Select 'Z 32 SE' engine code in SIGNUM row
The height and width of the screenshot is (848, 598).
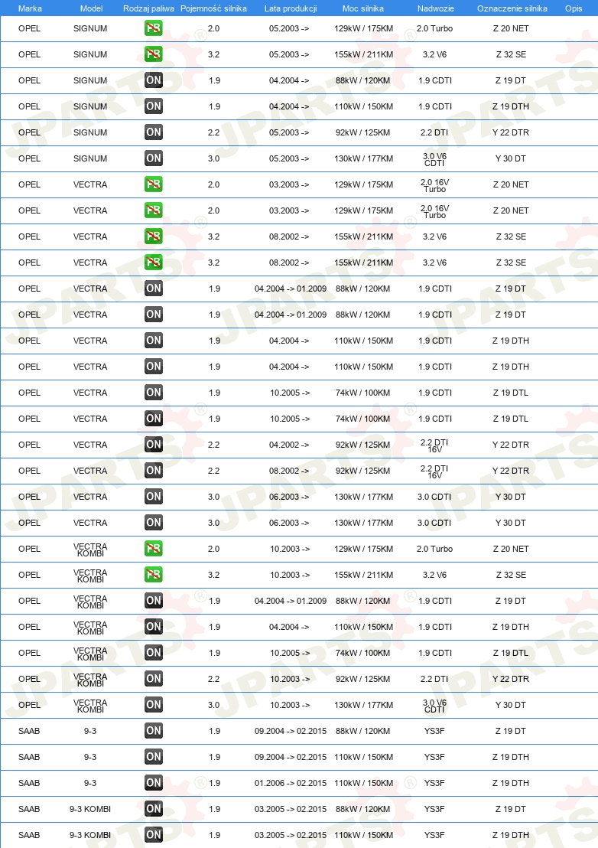coord(511,54)
